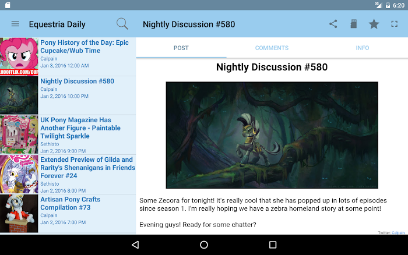Tap the date Jan 3, 2016 12:00 AM
The height and width of the screenshot is (255, 408).
pos(65,66)
